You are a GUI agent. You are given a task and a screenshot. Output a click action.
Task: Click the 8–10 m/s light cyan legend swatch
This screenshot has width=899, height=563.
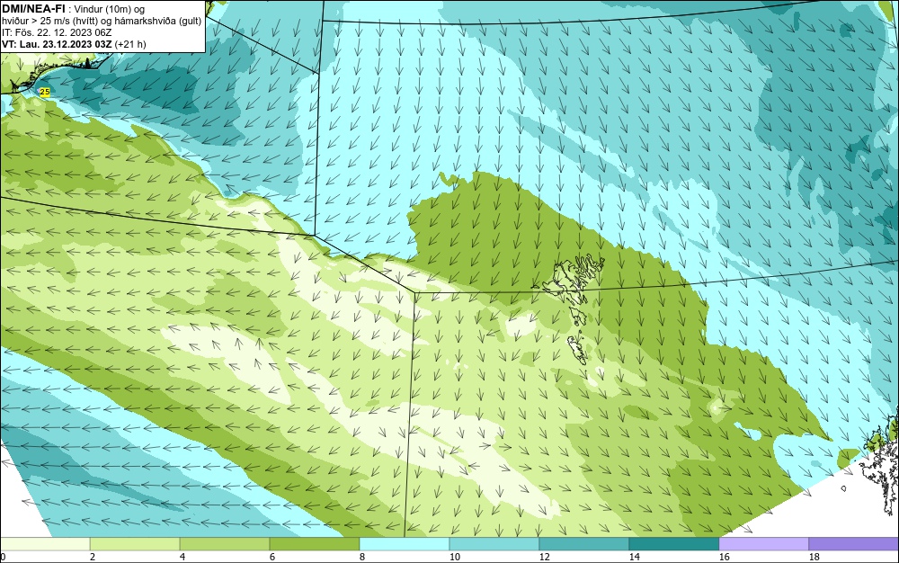(405, 543)
